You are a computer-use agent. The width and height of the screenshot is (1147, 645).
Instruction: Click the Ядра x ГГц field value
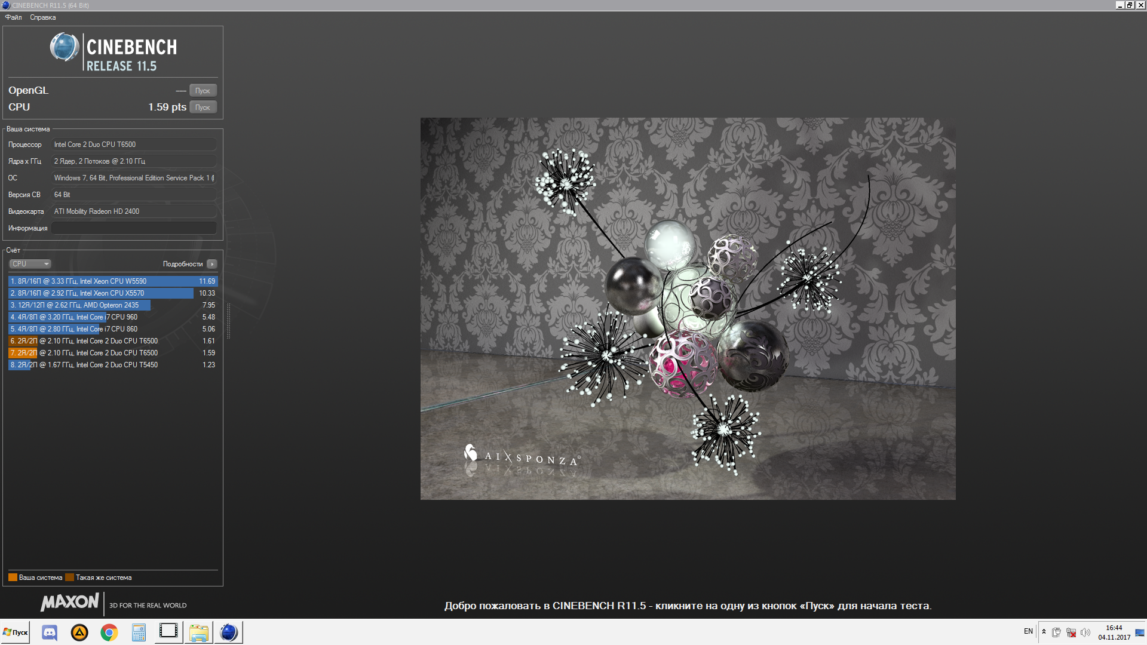(134, 161)
